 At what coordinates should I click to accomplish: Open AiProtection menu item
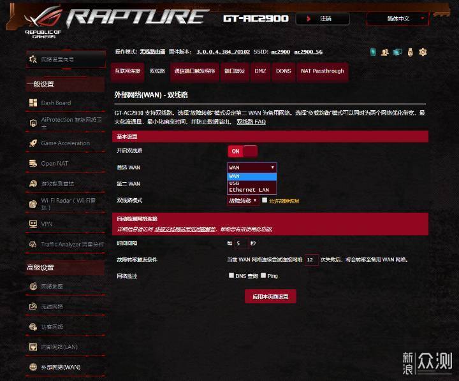(x=65, y=123)
